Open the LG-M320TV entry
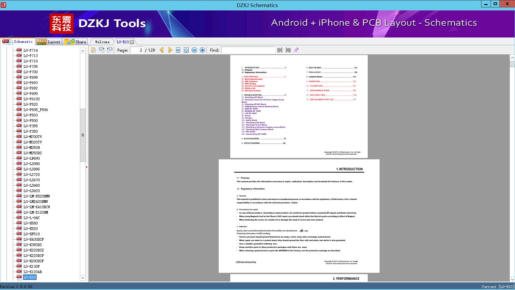Screen dimensions: 515x290 point(33,142)
